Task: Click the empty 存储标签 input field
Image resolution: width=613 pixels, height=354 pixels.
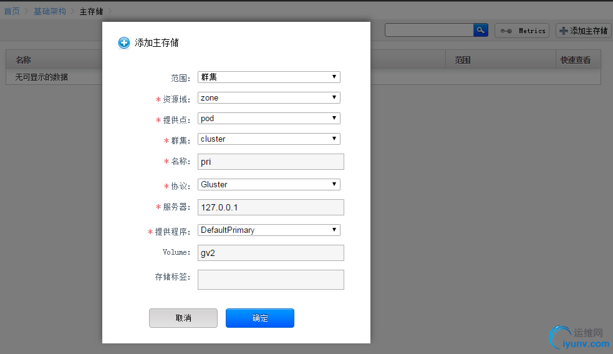Action: 271,280
